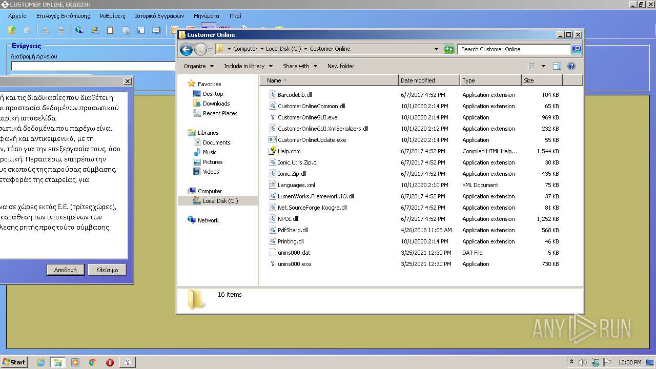Click the printer icon in main toolbar
The image size is (656, 369).
tap(61, 30)
